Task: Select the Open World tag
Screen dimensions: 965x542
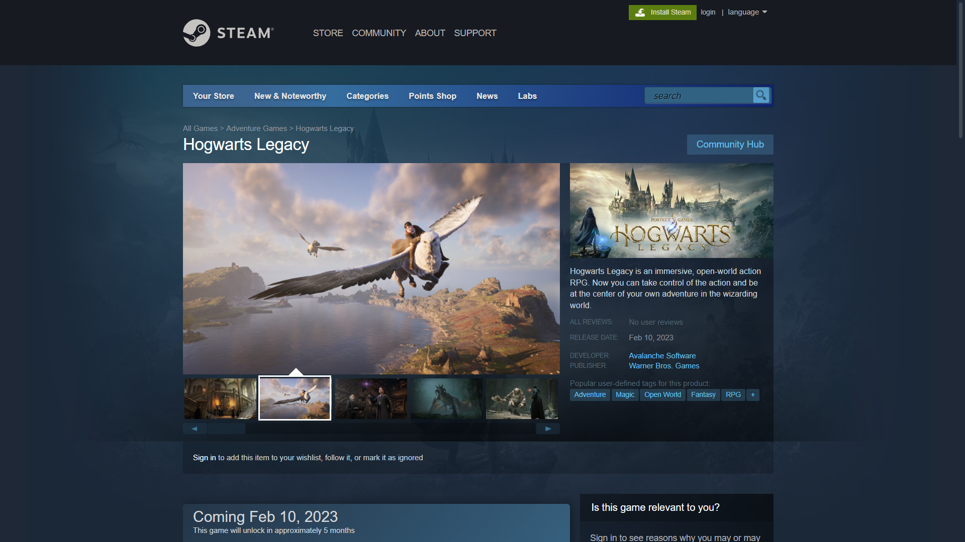Action: pos(662,395)
